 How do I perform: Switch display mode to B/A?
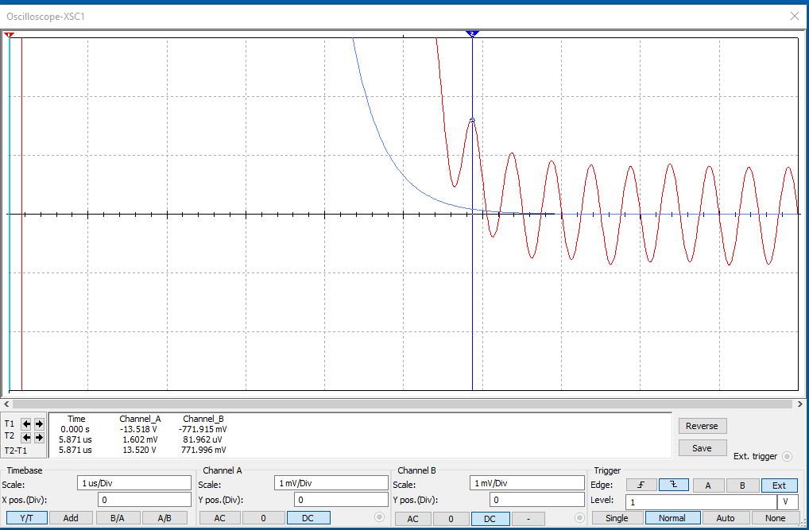click(117, 518)
